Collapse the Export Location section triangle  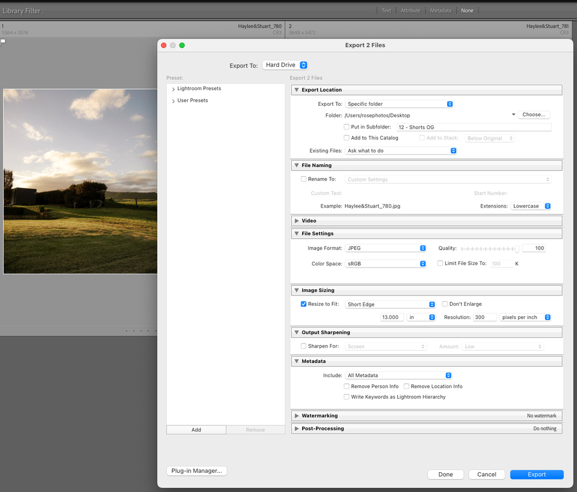click(296, 90)
